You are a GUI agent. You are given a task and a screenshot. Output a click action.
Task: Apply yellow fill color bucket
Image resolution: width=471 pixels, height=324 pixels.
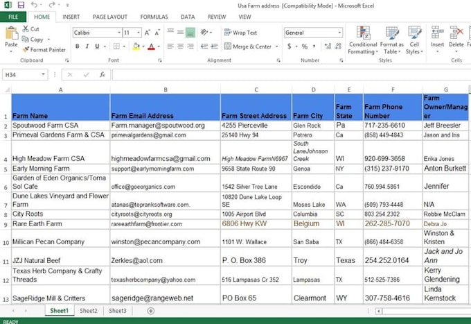pyautogui.click(x=136, y=46)
